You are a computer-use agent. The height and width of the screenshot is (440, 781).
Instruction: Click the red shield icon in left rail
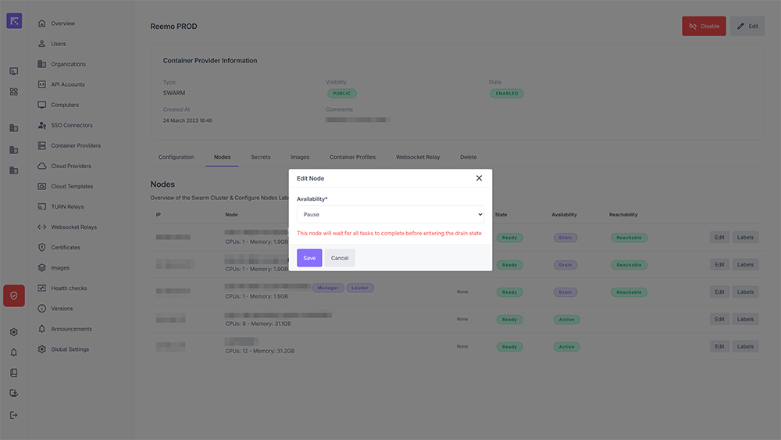14,295
